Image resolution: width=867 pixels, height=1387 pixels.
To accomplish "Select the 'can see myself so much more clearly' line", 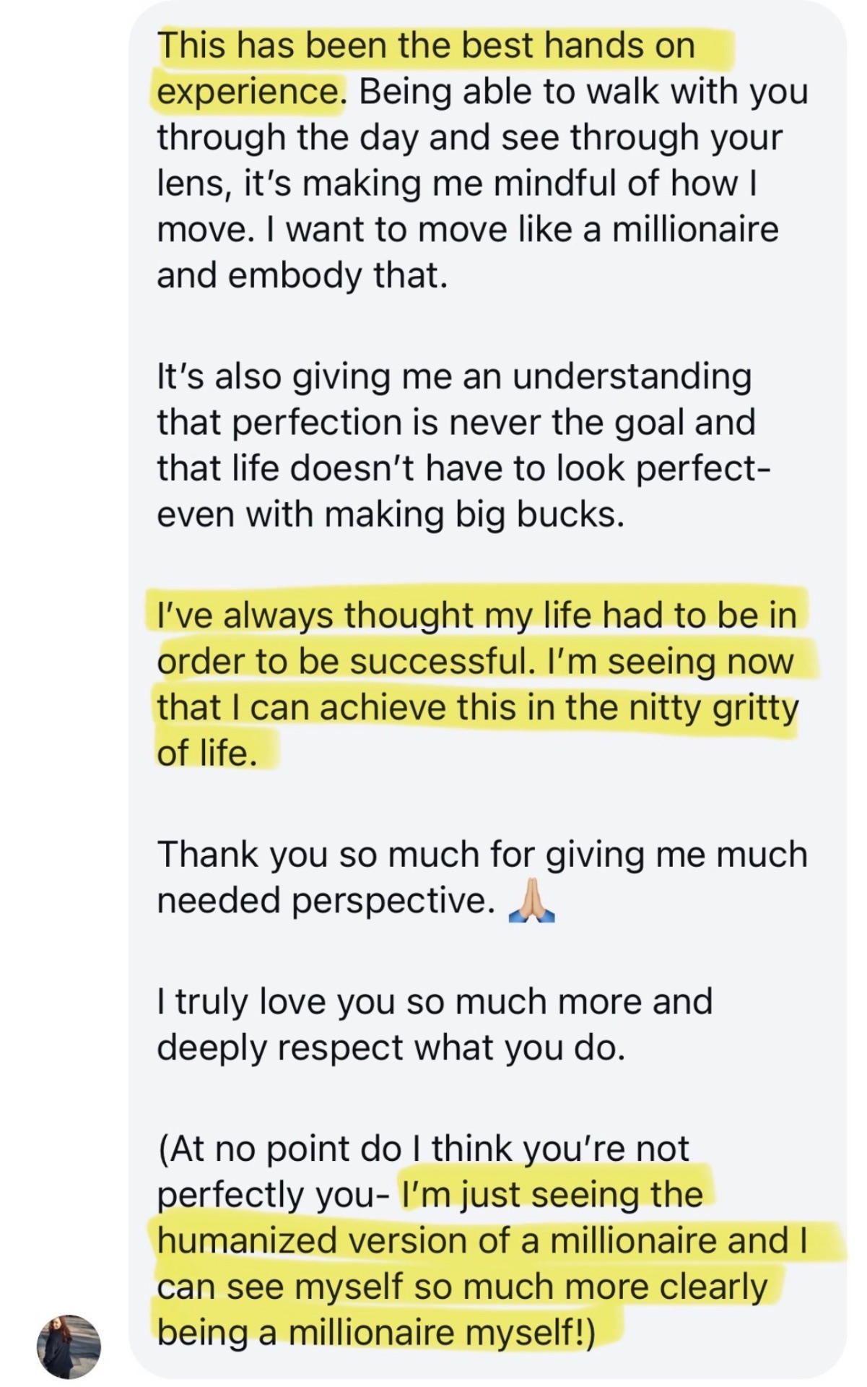I will (x=462, y=1287).
